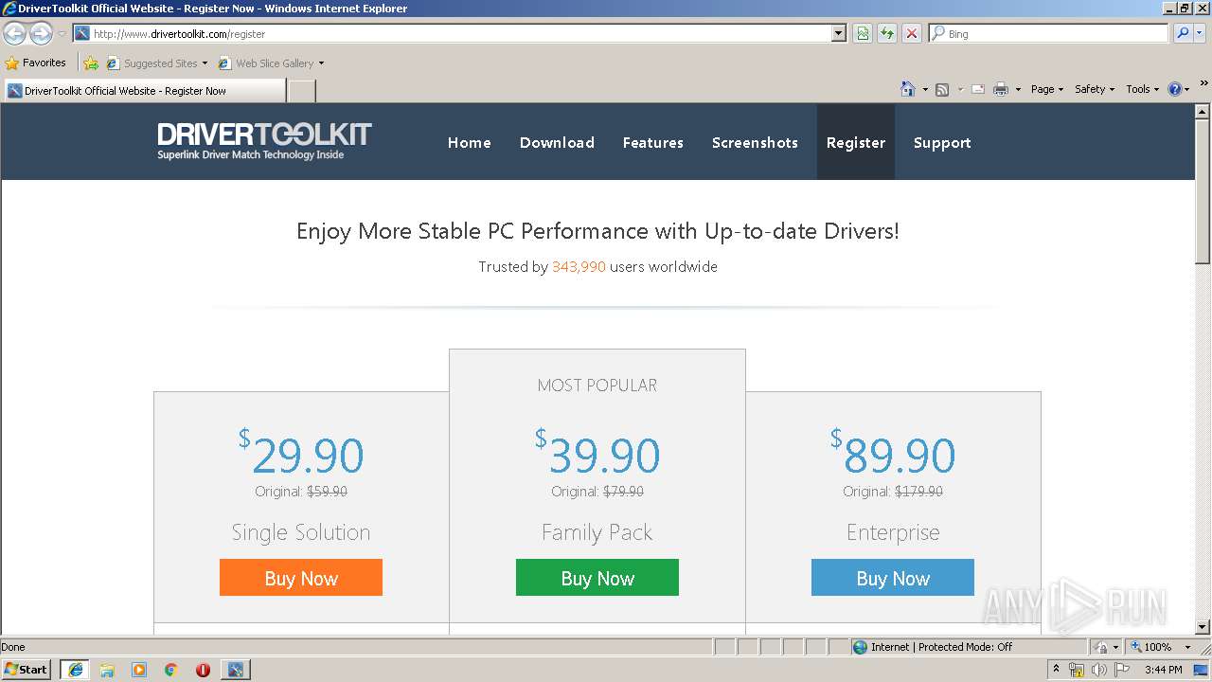Click the browser Forward arrow button
This screenshot has height=682, width=1212.
(x=41, y=33)
